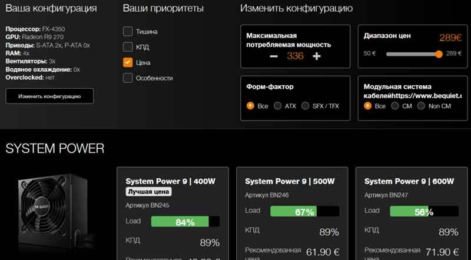Click the RAM: 4x line
The image size is (471, 260).
18,53
